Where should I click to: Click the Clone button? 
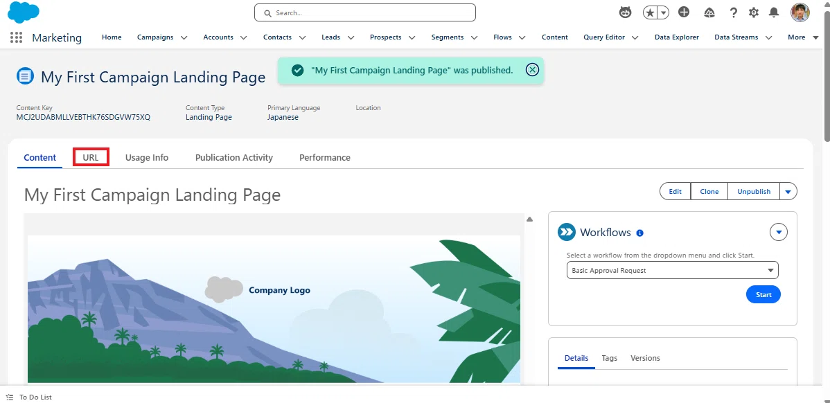709,191
